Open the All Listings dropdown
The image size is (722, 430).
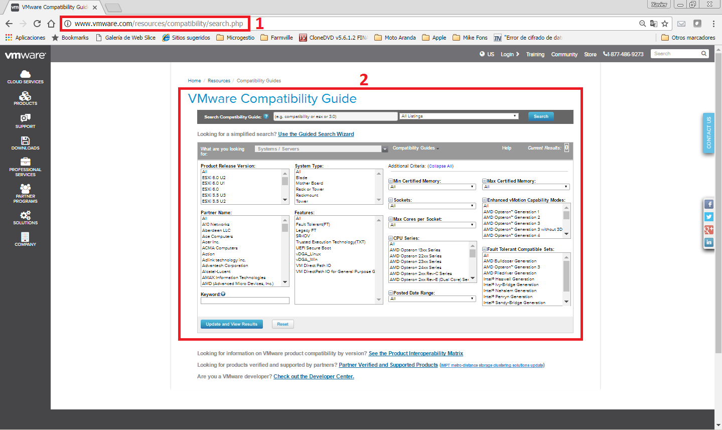(459, 116)
